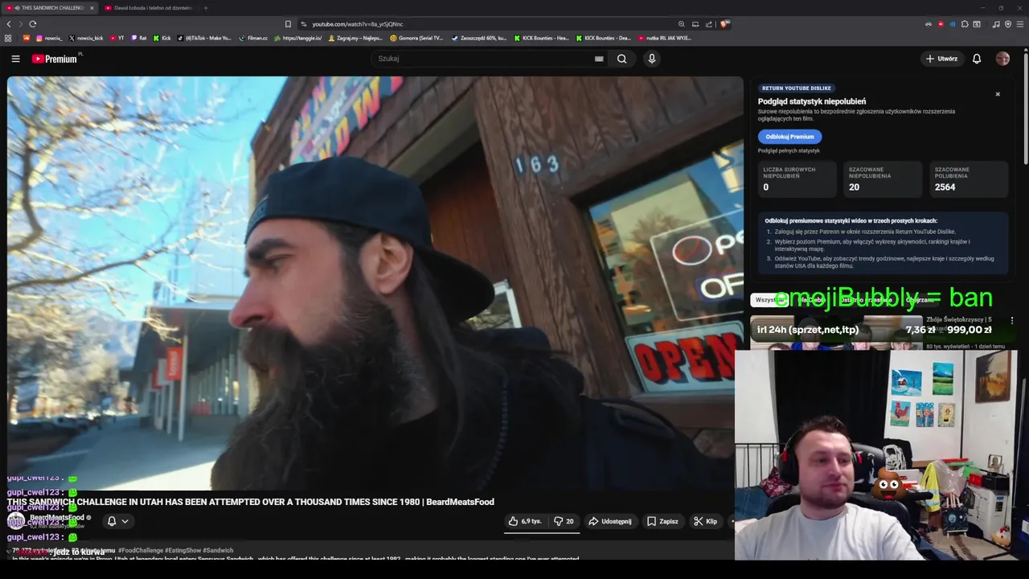This screenshot has width=1029, height=579.
Task: Open the BeardMeatsFood channel name
Action: [56, 517]
